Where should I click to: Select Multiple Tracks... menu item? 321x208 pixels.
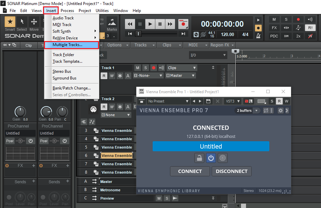coord(72,45)
